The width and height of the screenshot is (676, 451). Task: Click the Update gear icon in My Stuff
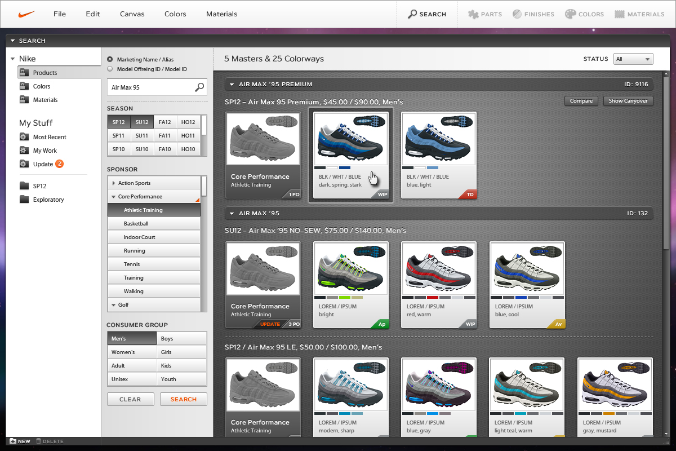(x=24, y=164)
